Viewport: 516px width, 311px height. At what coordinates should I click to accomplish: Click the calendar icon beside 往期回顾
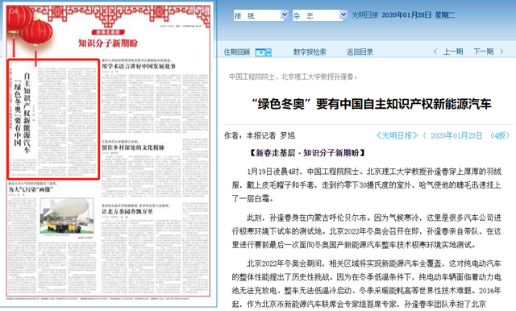click(x=260, y=52)
